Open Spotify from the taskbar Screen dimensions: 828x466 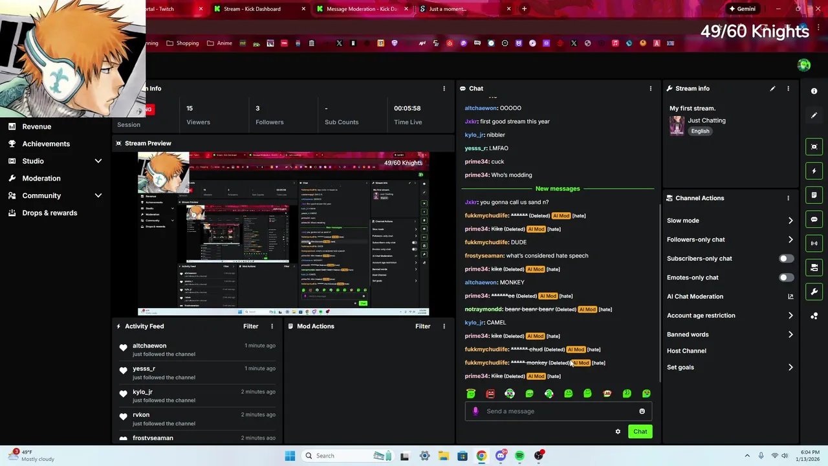point(519,456)
